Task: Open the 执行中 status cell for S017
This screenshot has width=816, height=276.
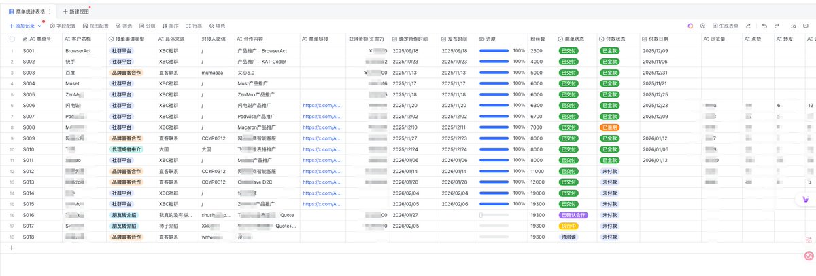Action: tap(568, 226)
